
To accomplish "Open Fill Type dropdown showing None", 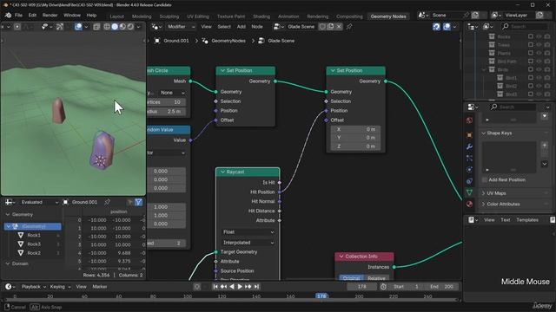I will pos(172,93).
